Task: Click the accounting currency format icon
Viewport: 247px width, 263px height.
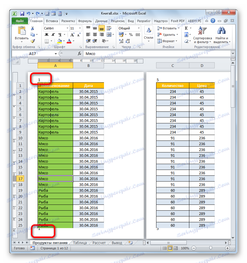Action: (x=121, y=35)
